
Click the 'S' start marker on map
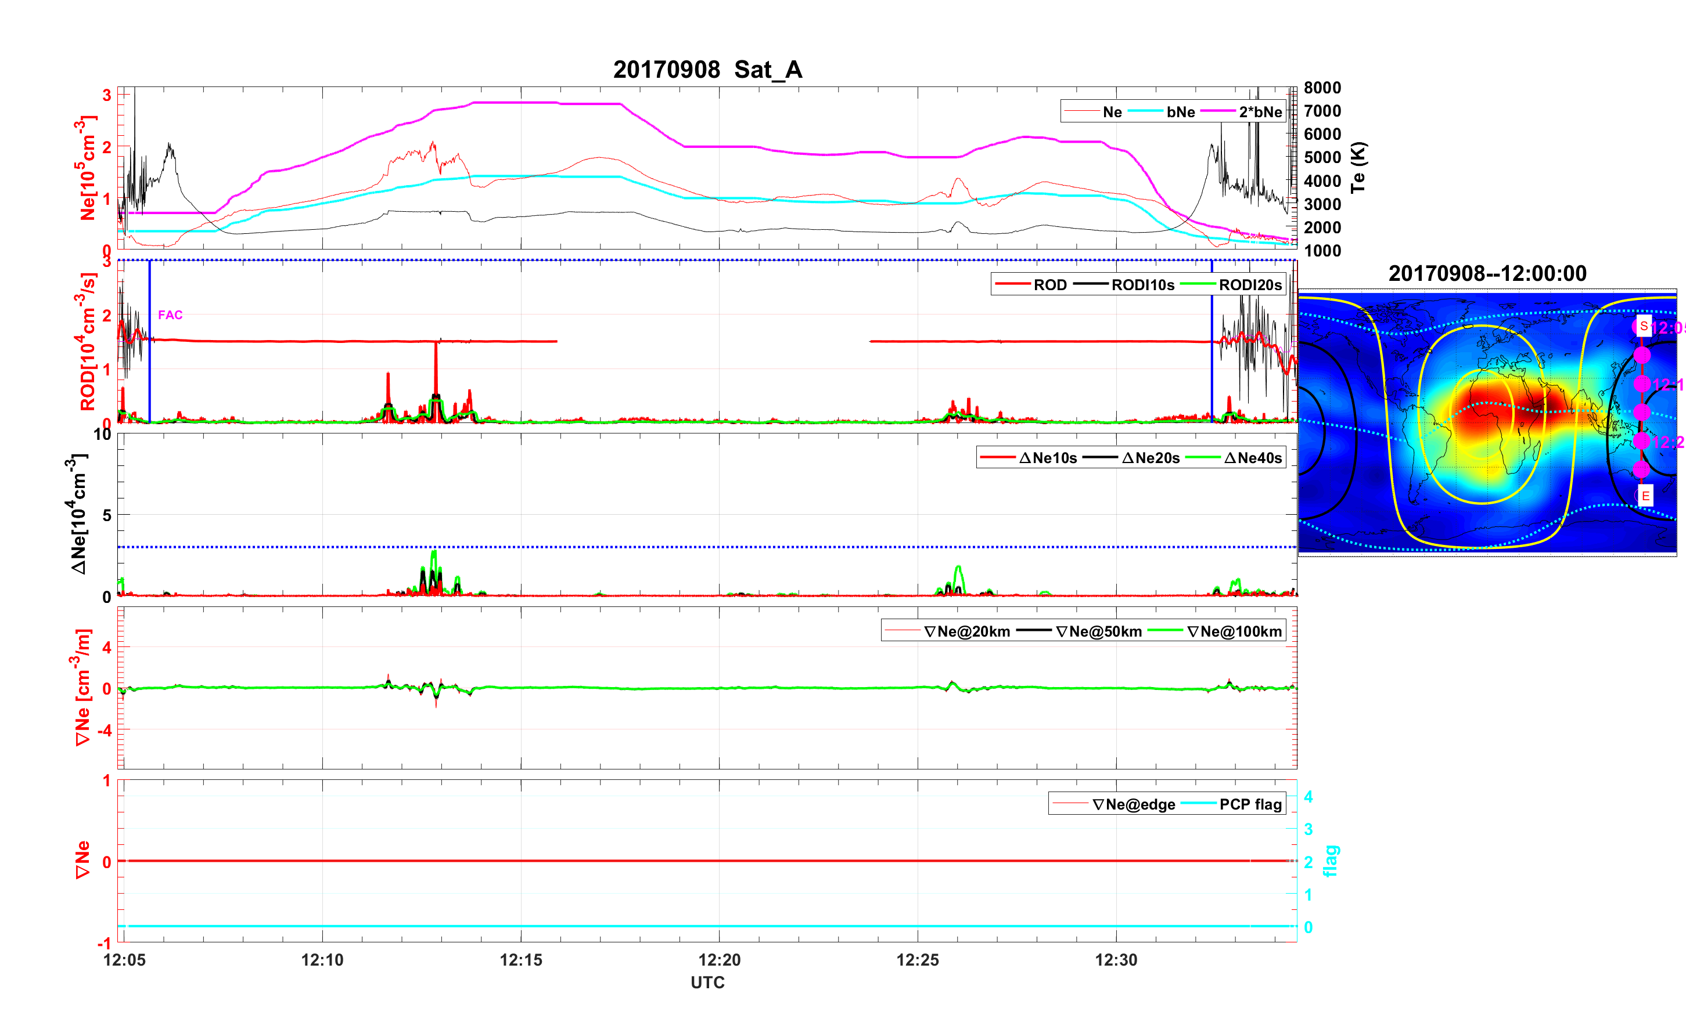(1644, 326)
